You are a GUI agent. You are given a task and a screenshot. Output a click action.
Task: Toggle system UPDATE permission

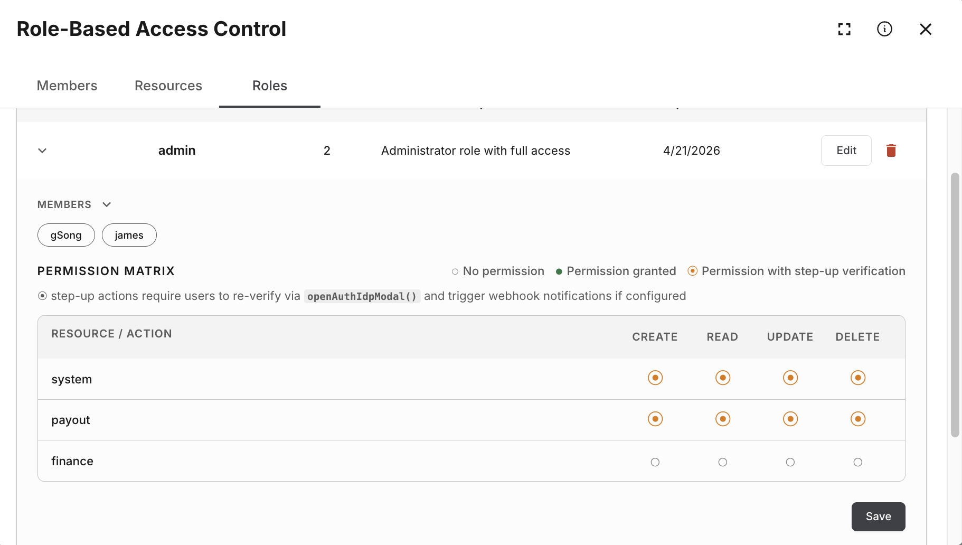(x=790, y=378)
